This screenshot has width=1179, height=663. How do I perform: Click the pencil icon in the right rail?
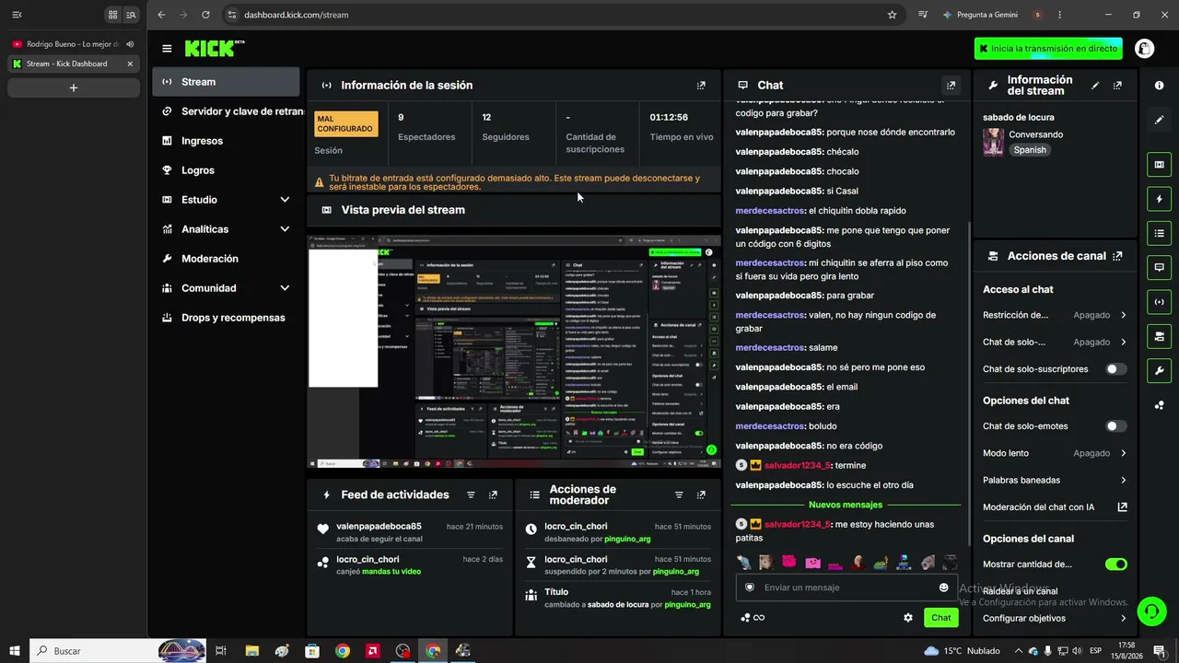click(1159, 120)
